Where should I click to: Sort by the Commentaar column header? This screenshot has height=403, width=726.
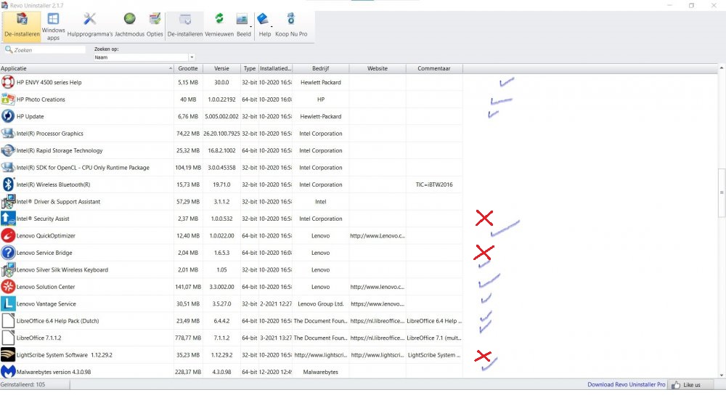(x=434, y=68)
